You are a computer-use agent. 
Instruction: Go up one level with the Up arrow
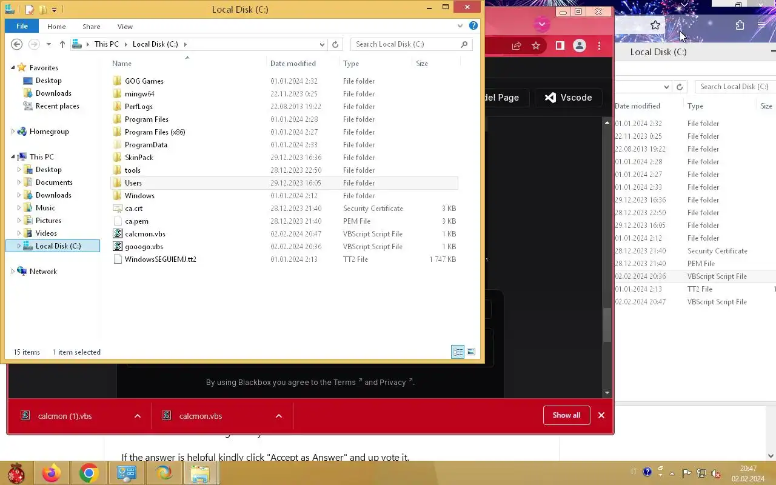click(62, 44)
